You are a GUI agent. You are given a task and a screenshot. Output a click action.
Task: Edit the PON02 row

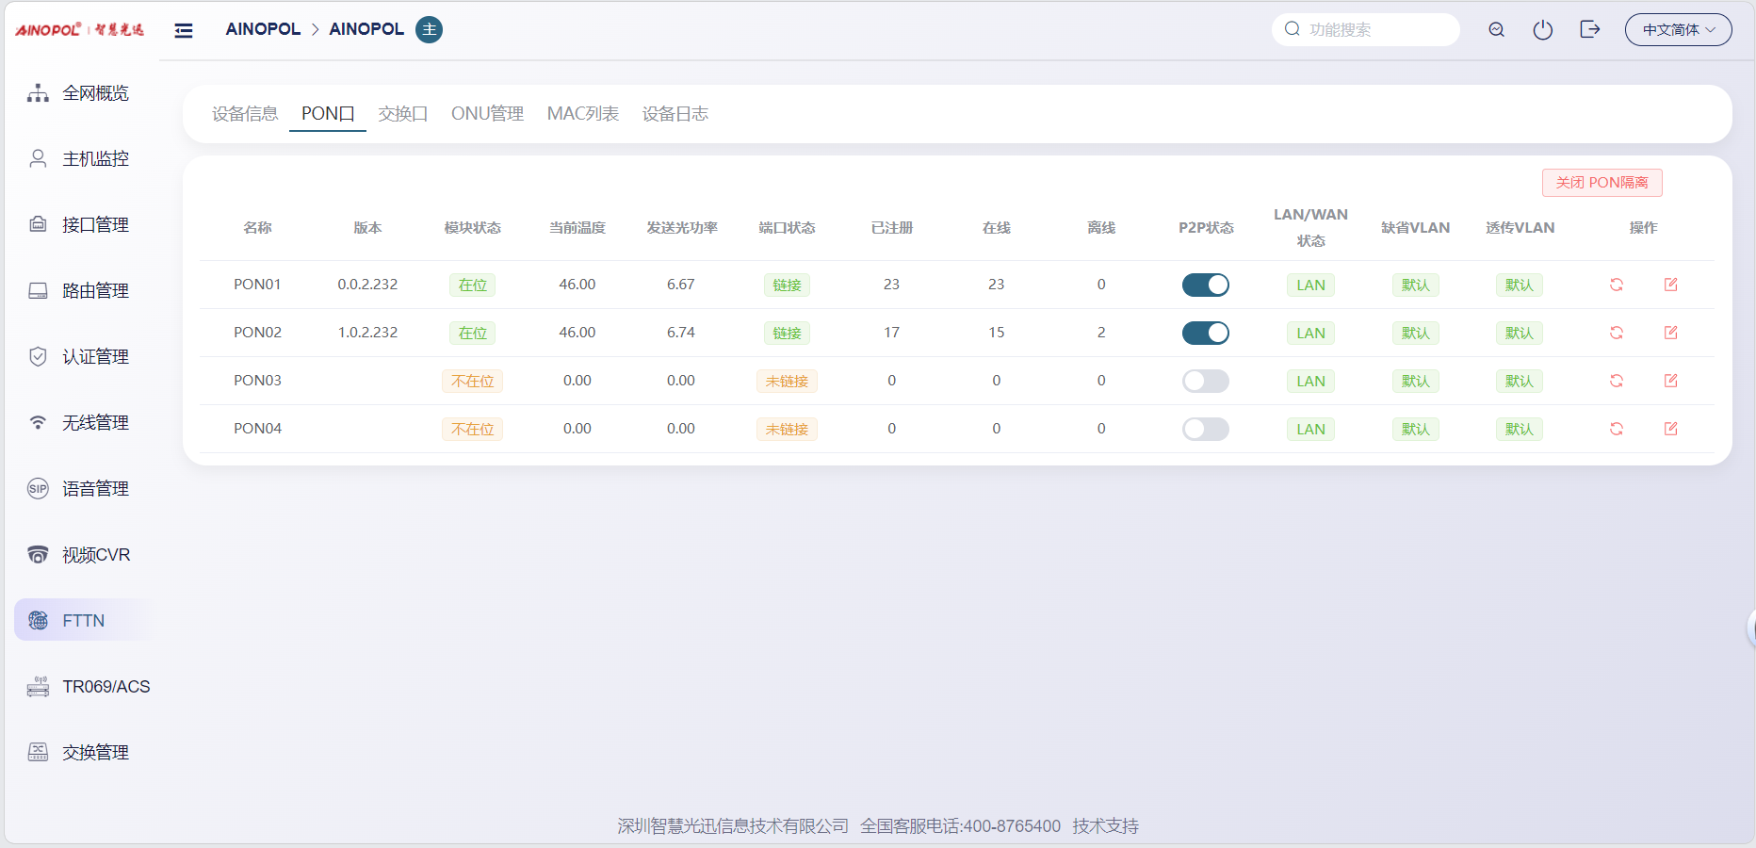point(1670,333)
